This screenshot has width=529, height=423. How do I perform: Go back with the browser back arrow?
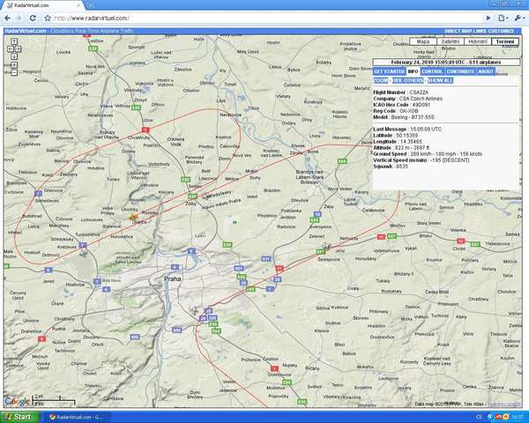(x=8, y=19)
